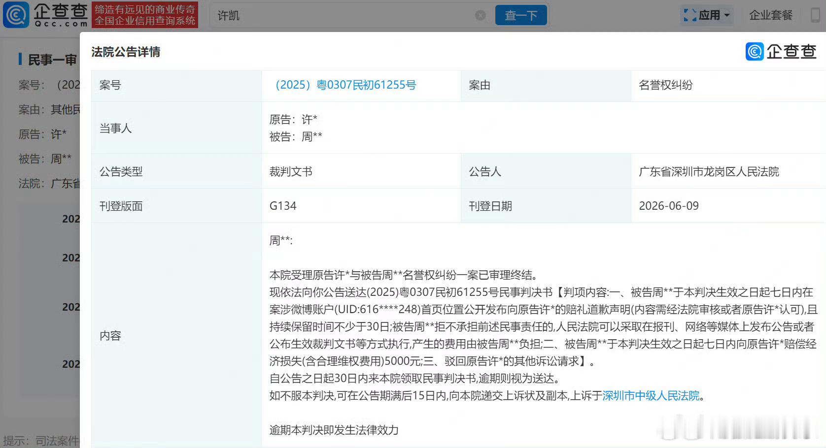
Task: Click the red slogan banner beside logo
Action: click(x=145, y=15)
